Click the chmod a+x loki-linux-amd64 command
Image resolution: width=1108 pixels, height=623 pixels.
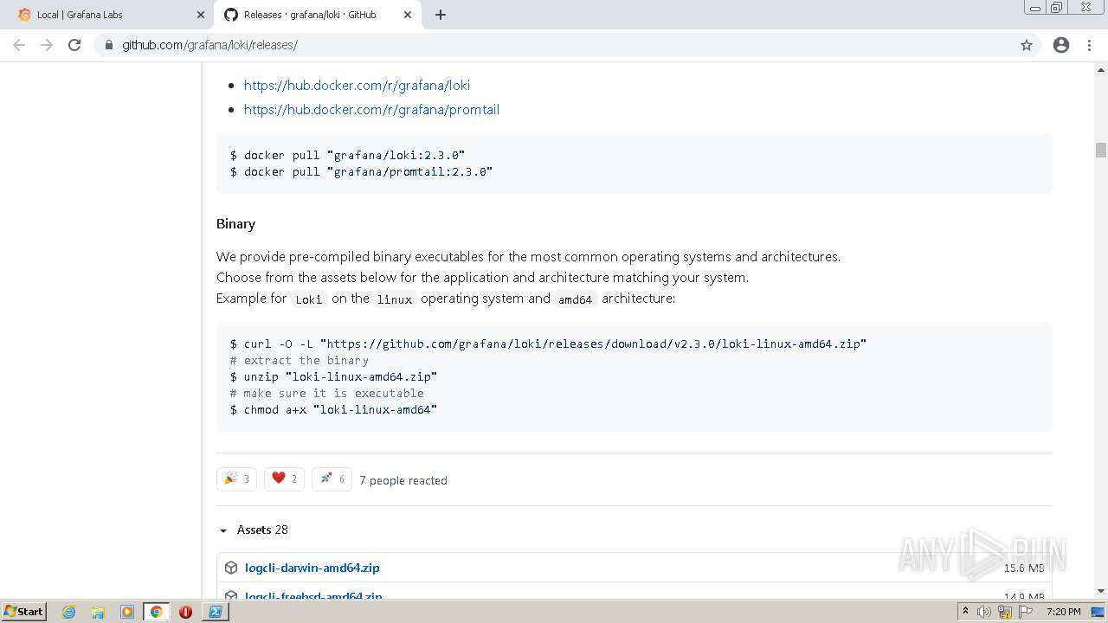333,409
